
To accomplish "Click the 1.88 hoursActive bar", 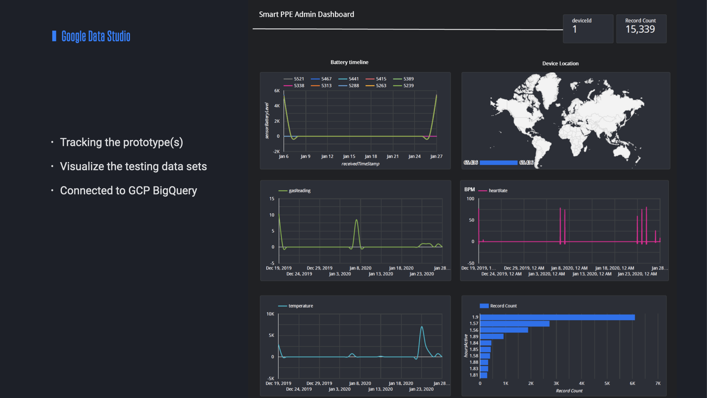I will click(x=484, y=362).
